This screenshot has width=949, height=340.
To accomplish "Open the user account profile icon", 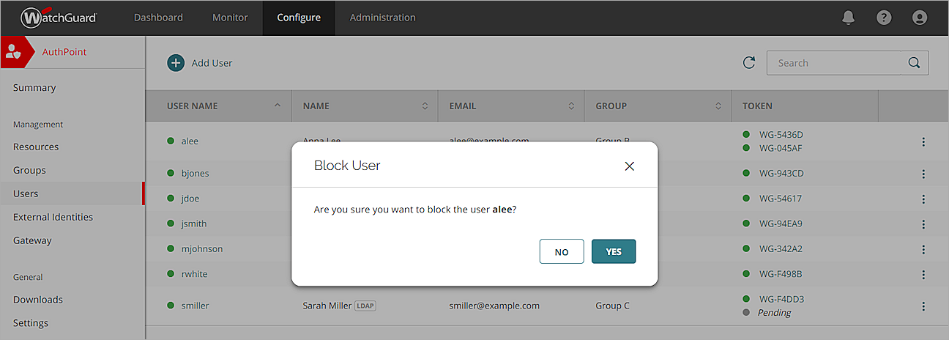I will [x=919, y=18].
